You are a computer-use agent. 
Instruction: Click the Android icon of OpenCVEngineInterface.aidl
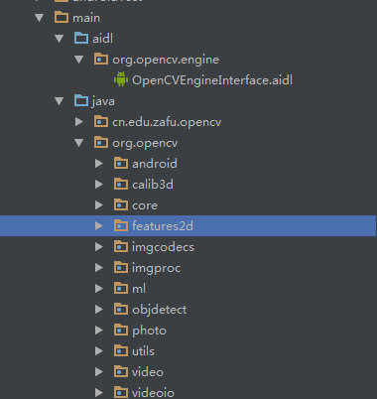pyautogui.click(x=121, y=79)
